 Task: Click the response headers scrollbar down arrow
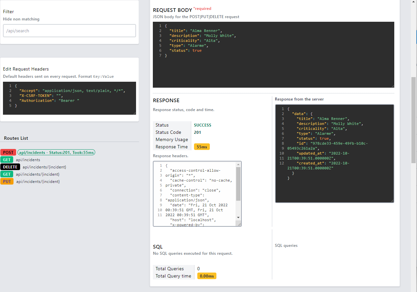tap(238, 218)
